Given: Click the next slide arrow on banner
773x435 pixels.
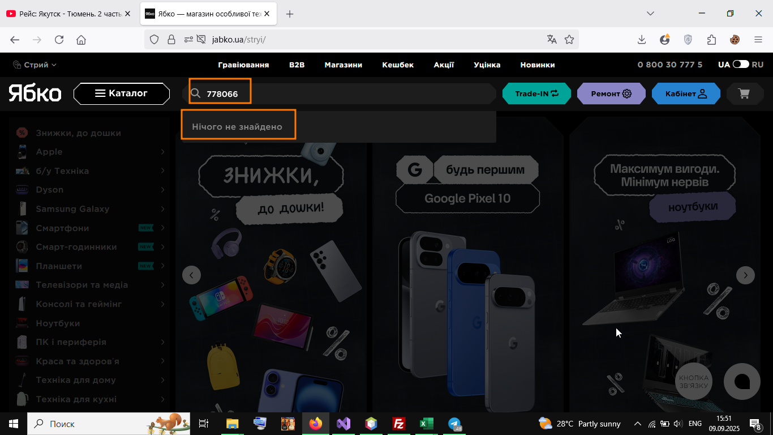Looking at the screenshot, I should [x=745, y=275].
